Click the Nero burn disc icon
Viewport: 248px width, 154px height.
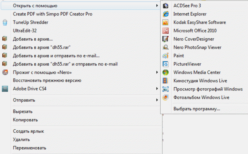pyautogui.click(x=5, y=72)
